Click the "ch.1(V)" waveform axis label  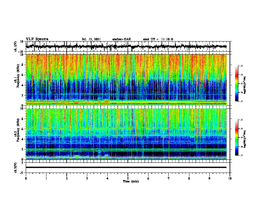[15, 46]
